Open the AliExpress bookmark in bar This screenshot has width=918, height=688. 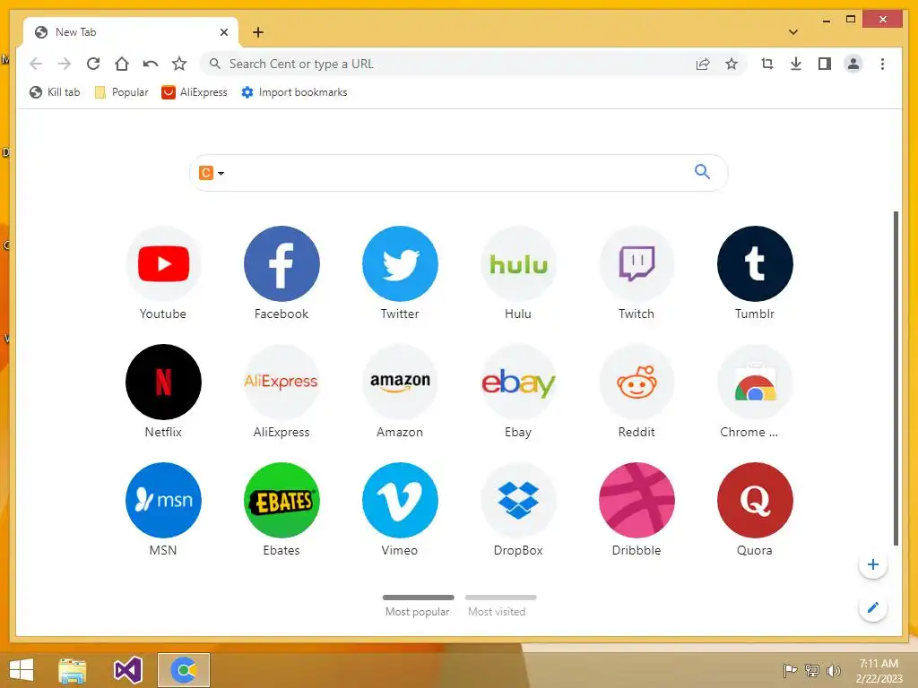click(195, 92)
